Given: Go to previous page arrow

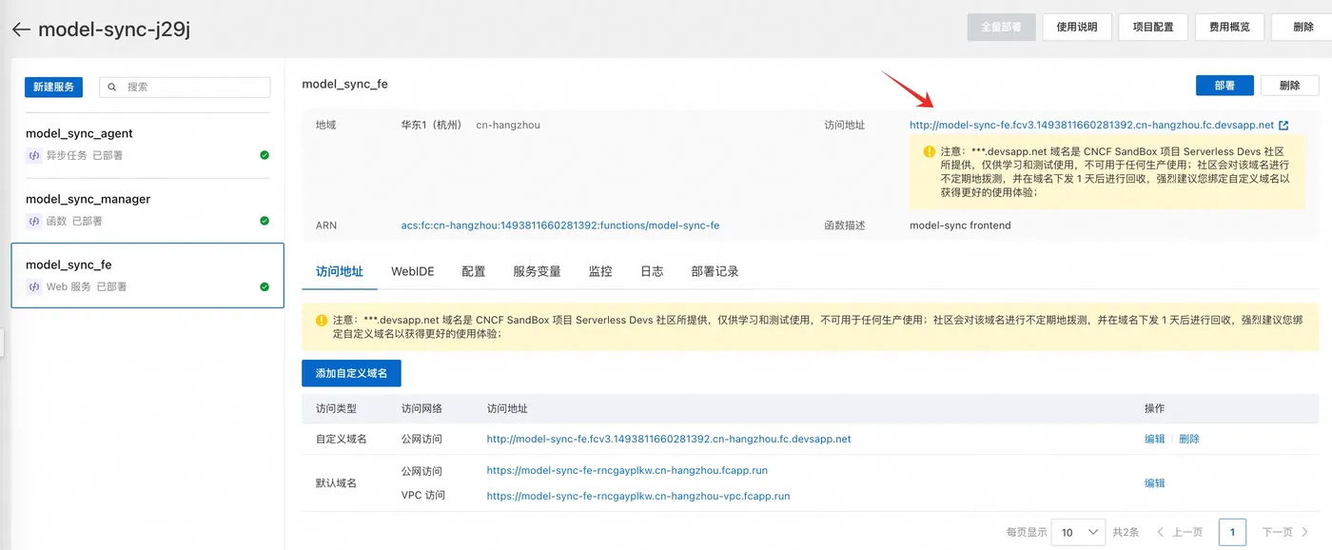Looking at the screenshot, I should (1161, 532).
